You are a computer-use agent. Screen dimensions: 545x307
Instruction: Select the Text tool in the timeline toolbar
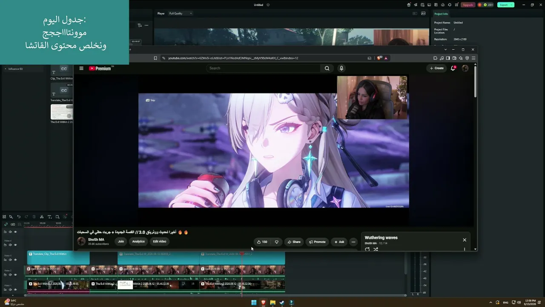pos(49,217)
